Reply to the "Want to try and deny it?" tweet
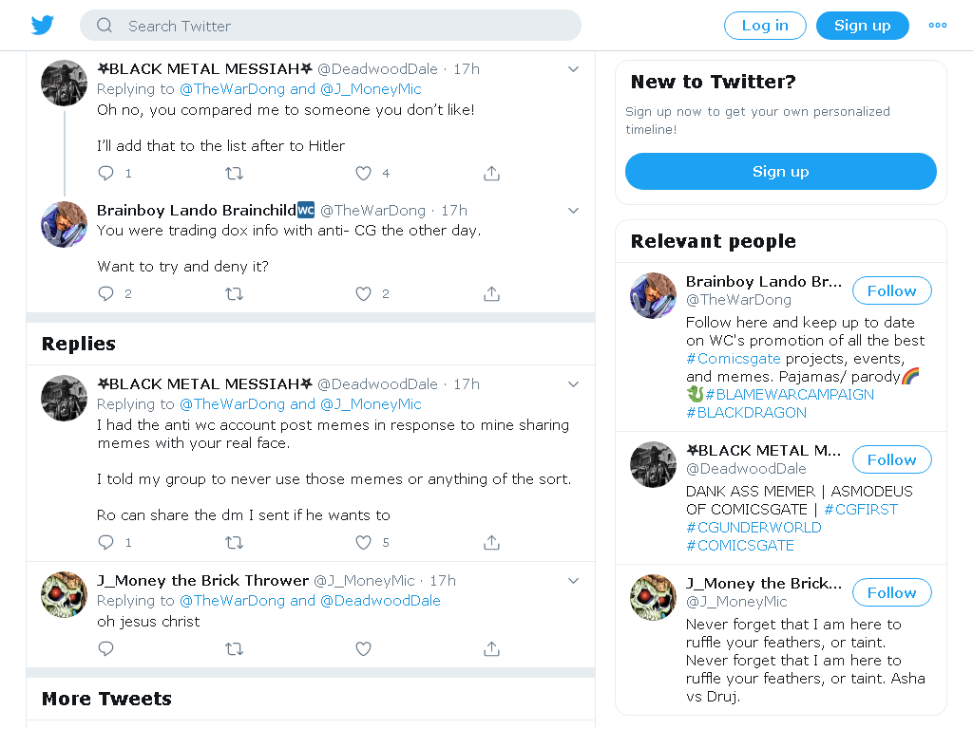This screenshot has width=973, height=729. tap(106, 294)
